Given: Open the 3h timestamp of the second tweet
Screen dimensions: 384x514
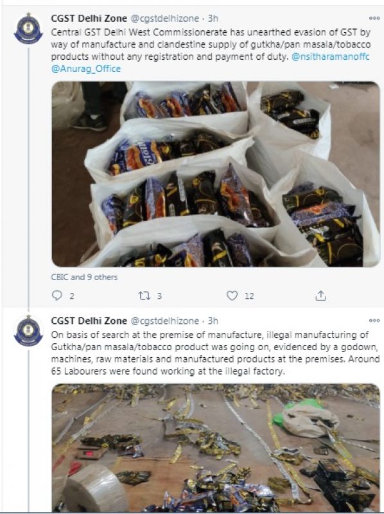Looking at the screenshot, I should pyautogui.click(x=213, y=321).
